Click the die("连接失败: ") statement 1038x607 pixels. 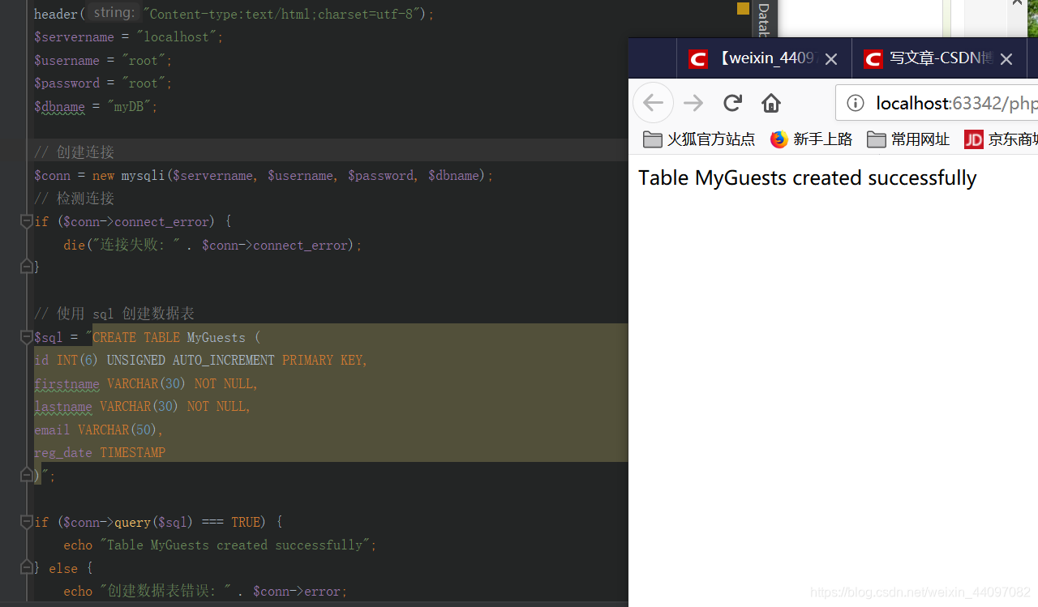(x=212, y=245)
